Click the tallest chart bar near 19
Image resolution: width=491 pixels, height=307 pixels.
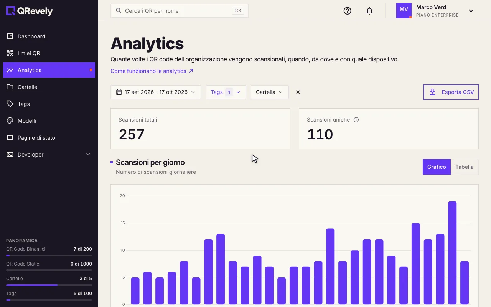pos(452,253)
